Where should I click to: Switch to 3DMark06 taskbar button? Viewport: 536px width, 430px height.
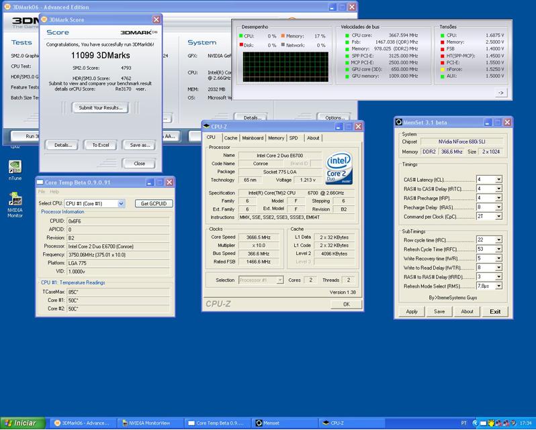coord(82,423)
